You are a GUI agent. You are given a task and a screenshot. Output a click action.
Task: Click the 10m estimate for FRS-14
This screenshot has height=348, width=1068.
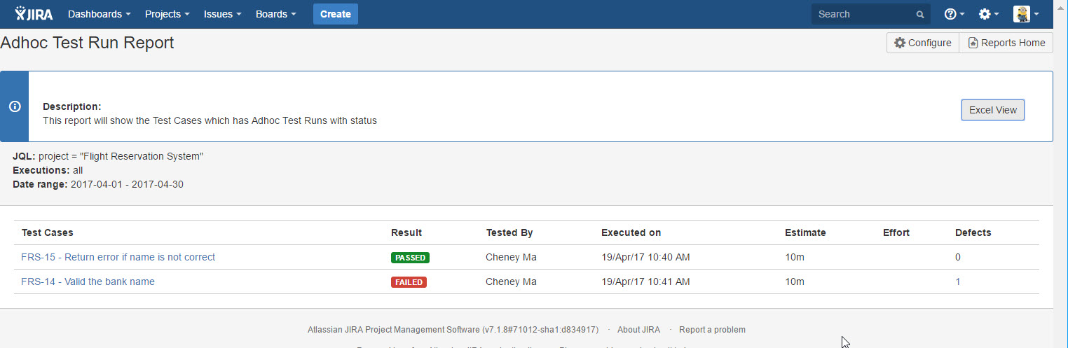click(795, 281)
